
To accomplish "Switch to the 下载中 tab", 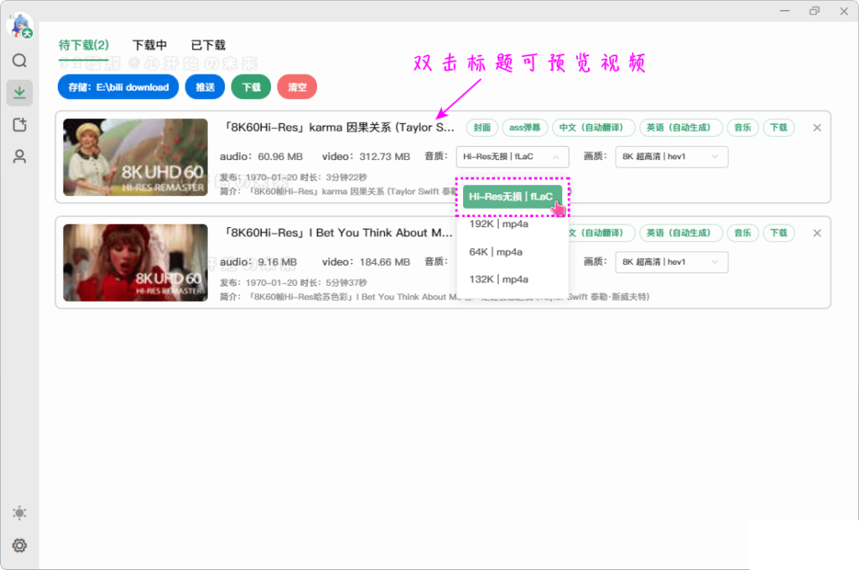I will click(x=149, y=44).
